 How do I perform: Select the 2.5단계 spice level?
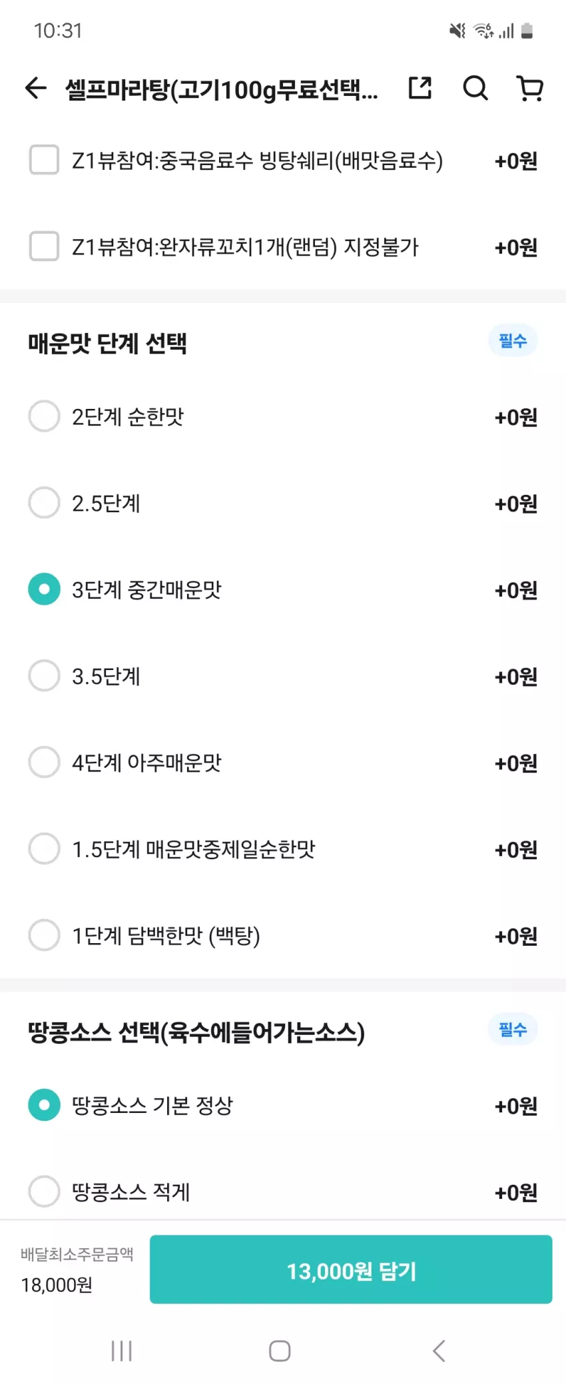tap(283, 504)
